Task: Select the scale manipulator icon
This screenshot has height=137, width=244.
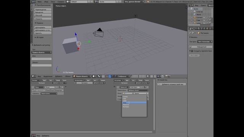Action: tap(115, 76)
